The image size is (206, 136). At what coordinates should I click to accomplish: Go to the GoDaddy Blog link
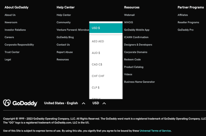coord(65,37)
